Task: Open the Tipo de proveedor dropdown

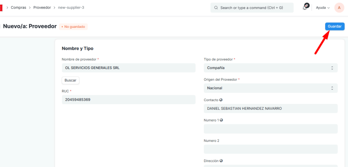Action: point(270,68)
